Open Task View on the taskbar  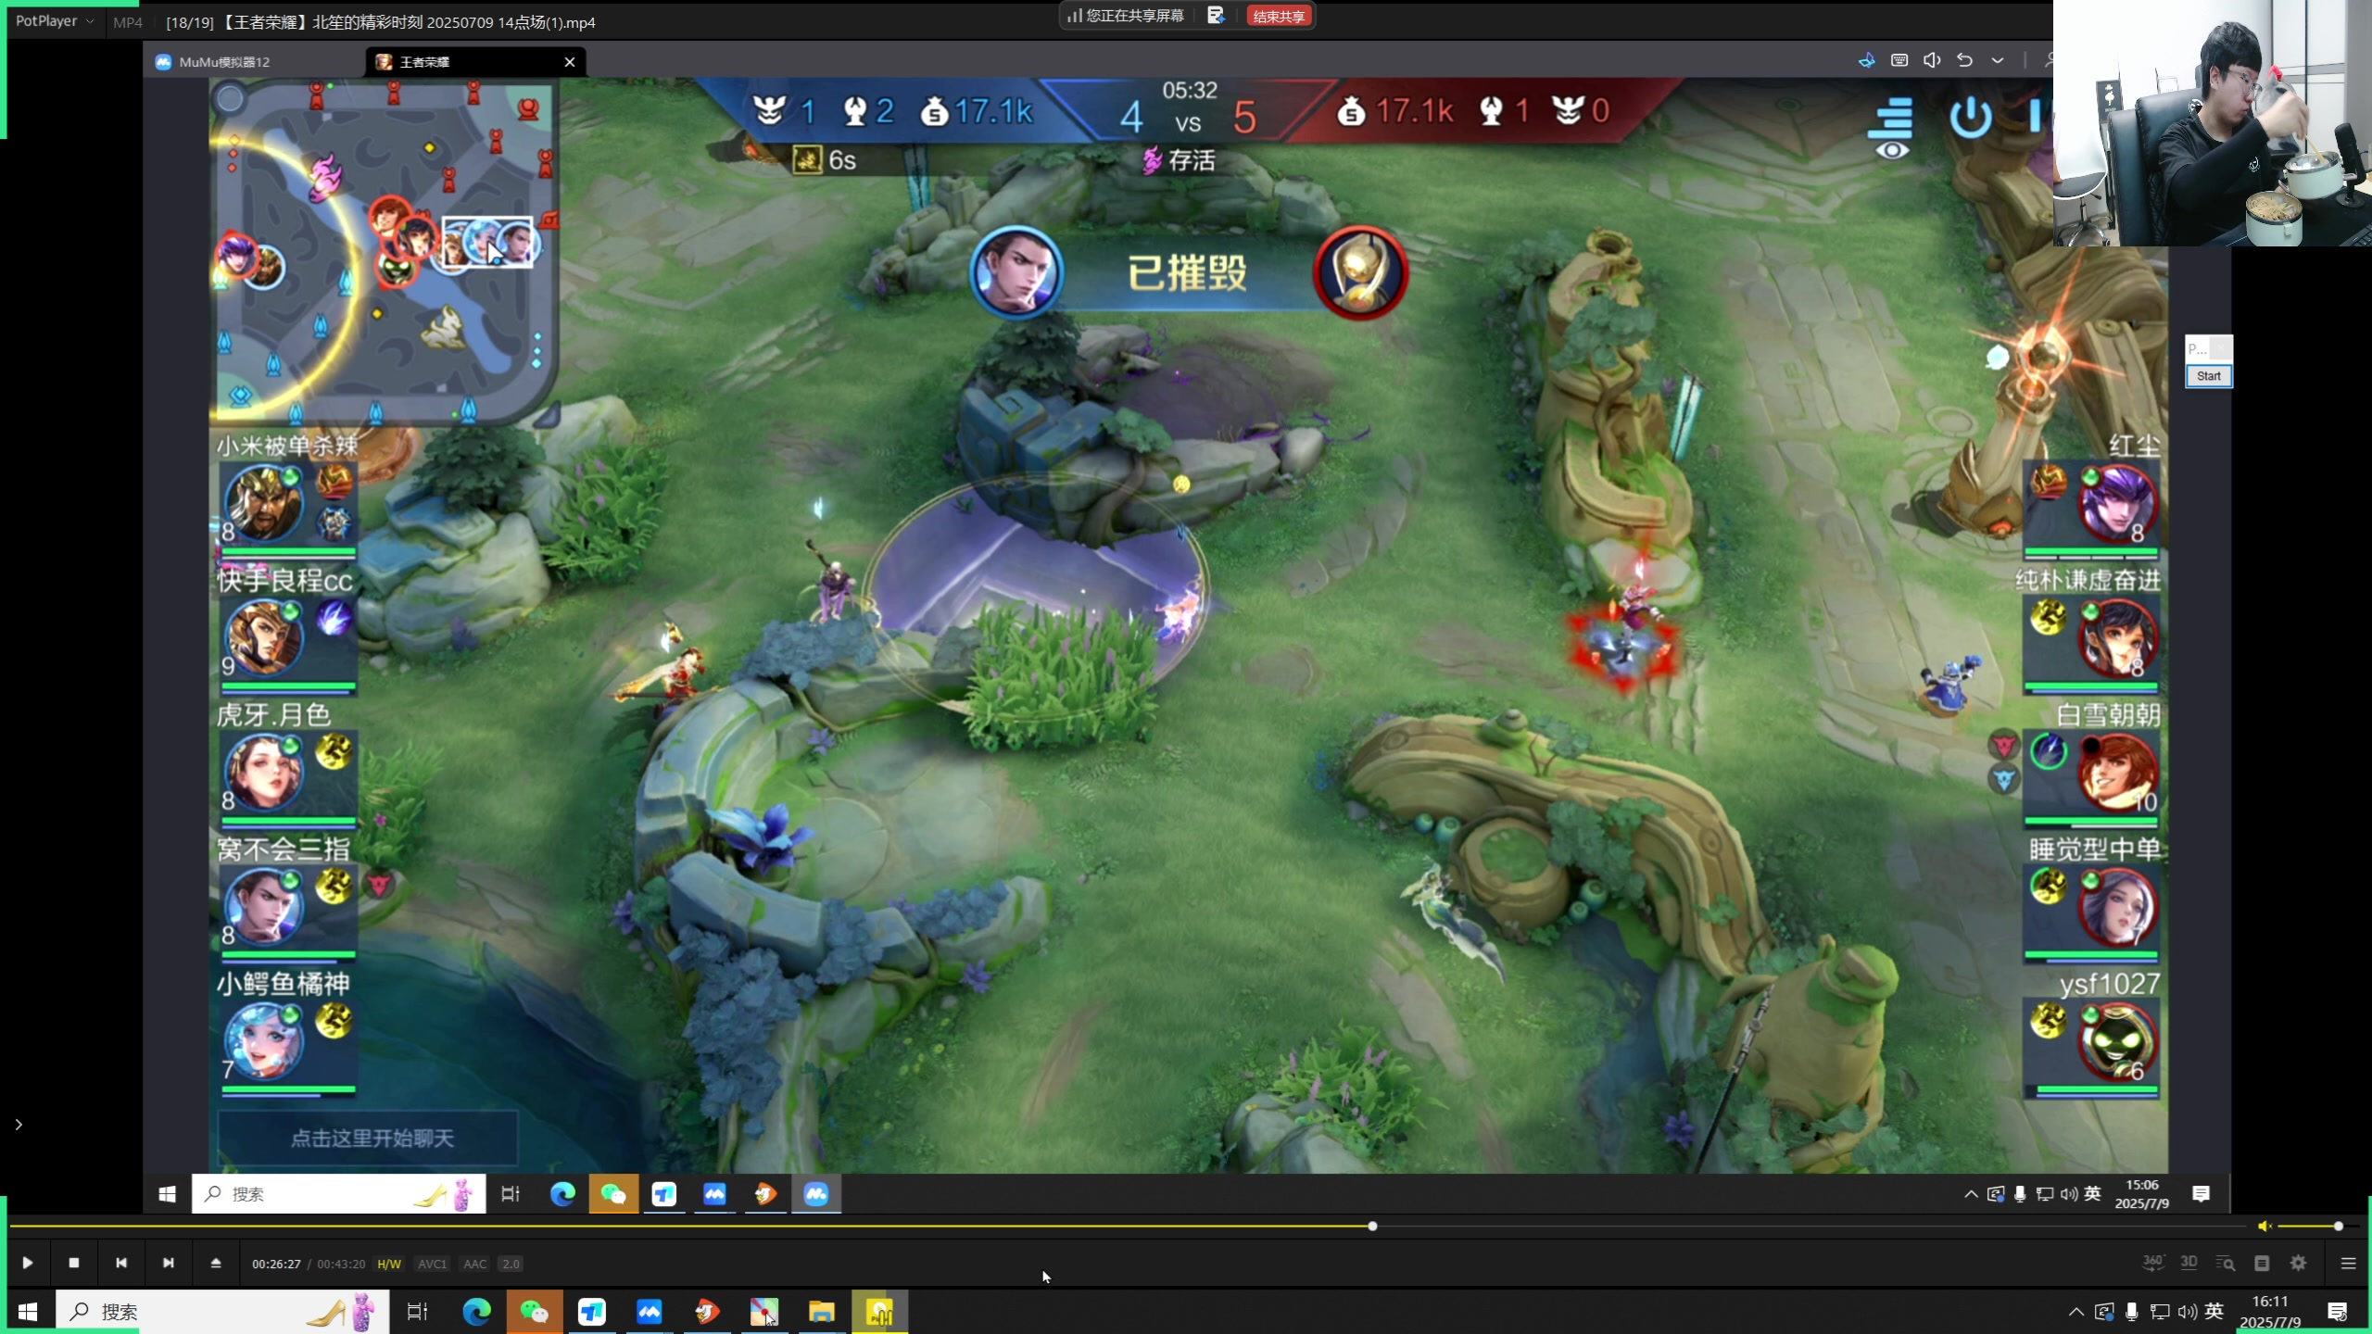tap(418, 1312)
